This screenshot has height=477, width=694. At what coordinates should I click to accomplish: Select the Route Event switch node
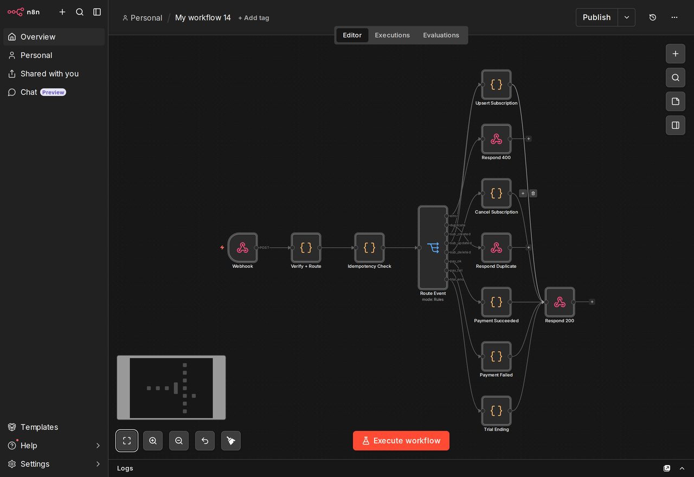[433, 248]
